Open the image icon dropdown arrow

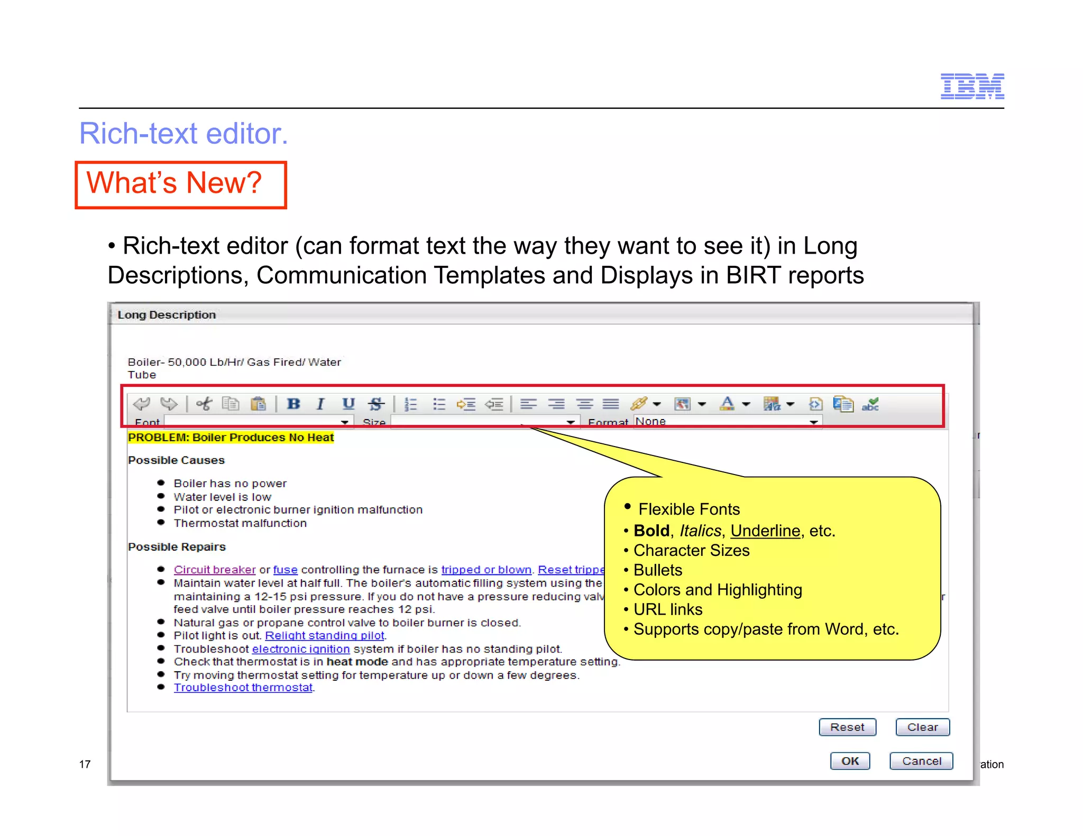click(x=702, y=404)
